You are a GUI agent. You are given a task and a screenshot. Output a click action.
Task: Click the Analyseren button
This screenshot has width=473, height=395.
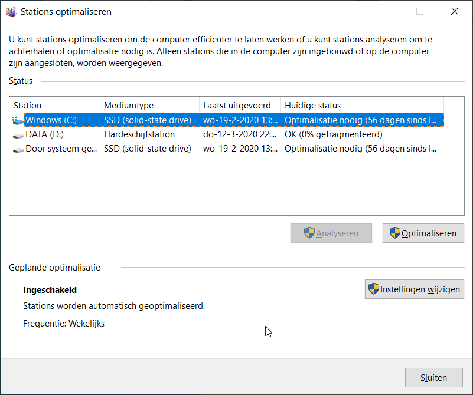point(331,233)
